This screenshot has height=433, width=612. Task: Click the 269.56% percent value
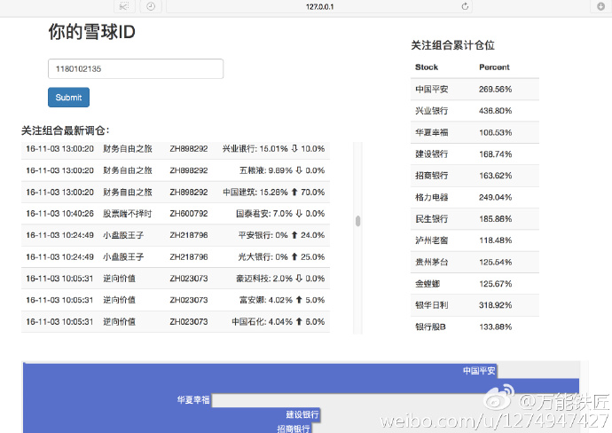pos(495,89)
